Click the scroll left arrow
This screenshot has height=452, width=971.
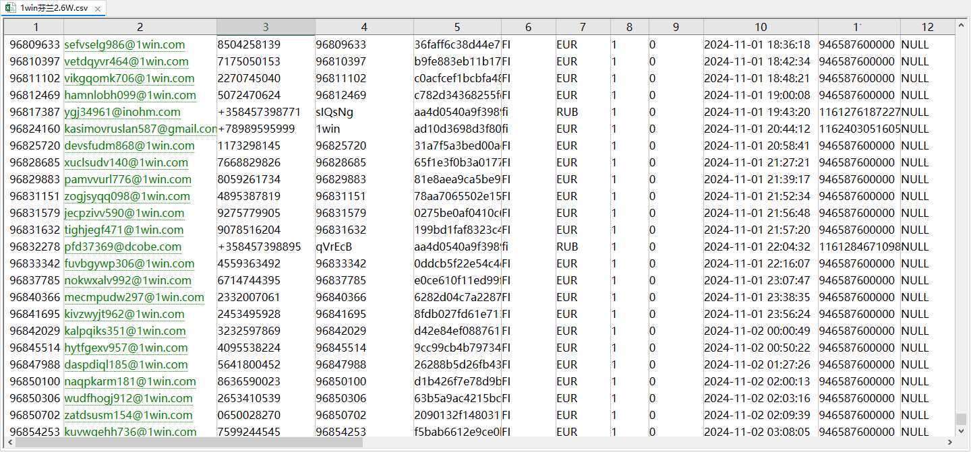click(x=9, y=443)
